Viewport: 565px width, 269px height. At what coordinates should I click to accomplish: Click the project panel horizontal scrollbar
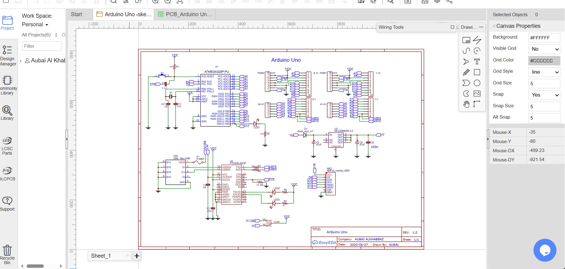pyautogui.click(x=35, y=266)
